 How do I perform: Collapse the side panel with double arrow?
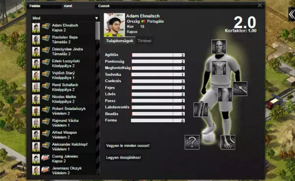[292, 14]
